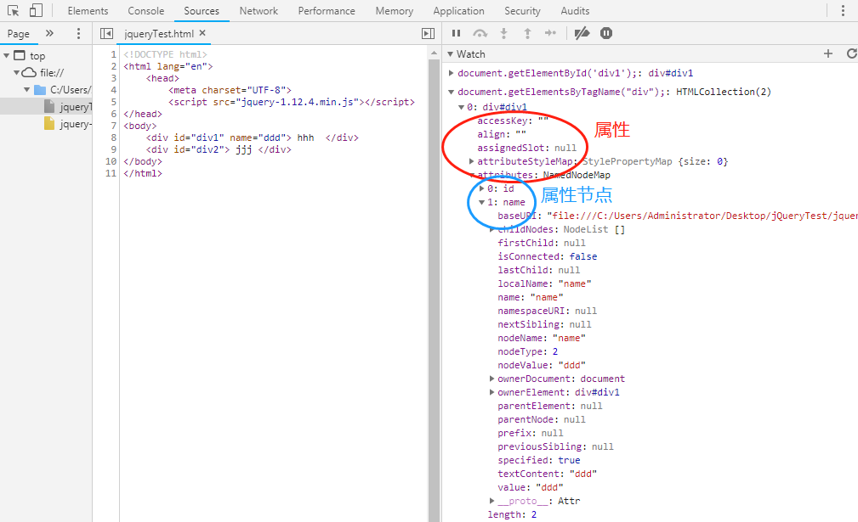Image resolution: width=858 pixels, height=522 pixels.
Task: Expand the attributeStyleMap property
Action: 471,161
